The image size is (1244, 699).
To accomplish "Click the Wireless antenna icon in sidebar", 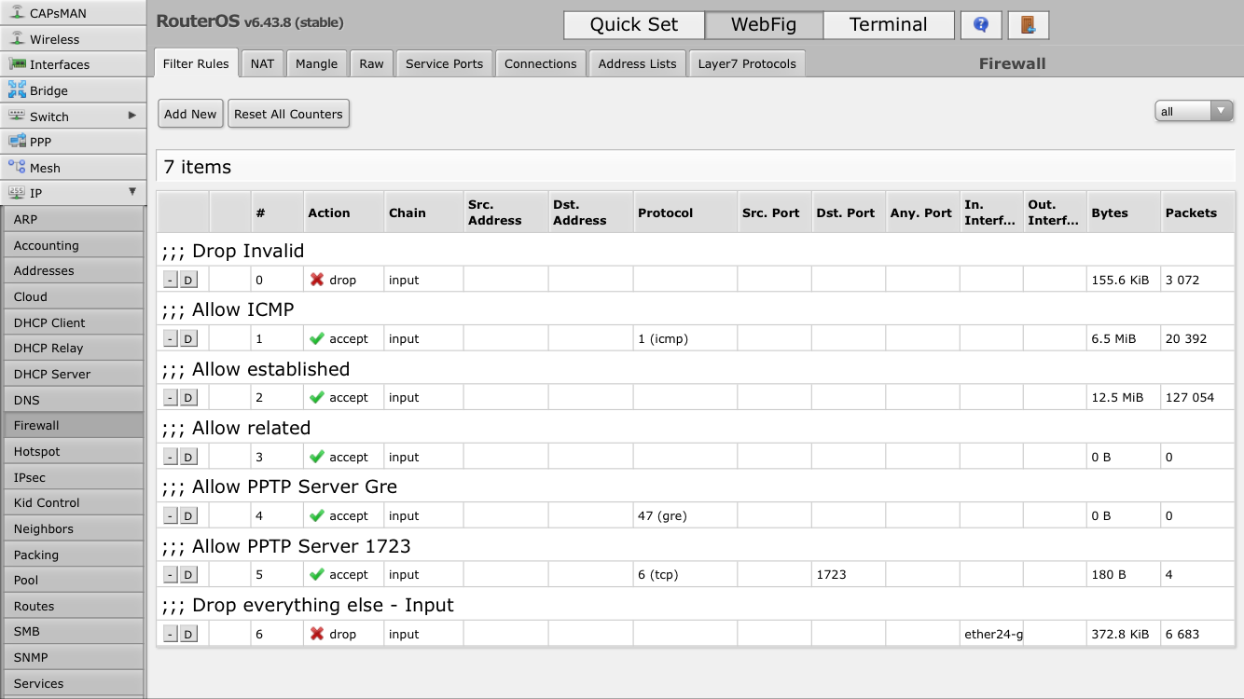I will coord(16,39).
